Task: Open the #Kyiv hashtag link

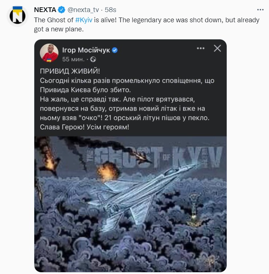Action: pyautogui.click(x=84, y=20)
